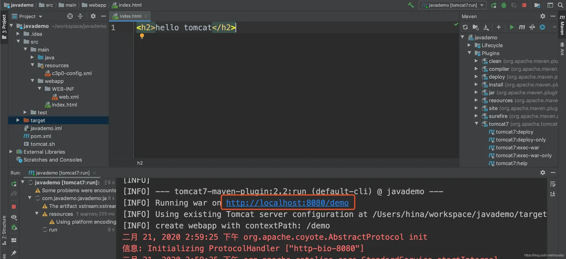Viewport: 566px width, 259px height.
Task: Expand the java folder
Action: [x=32, y=57]
